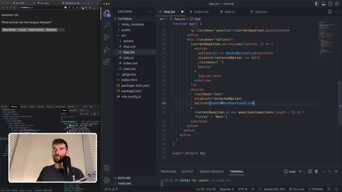Switch to the index.css editor tab
Image resolution: width=342 pixels, height=192 pixels.
coord(201,12)
